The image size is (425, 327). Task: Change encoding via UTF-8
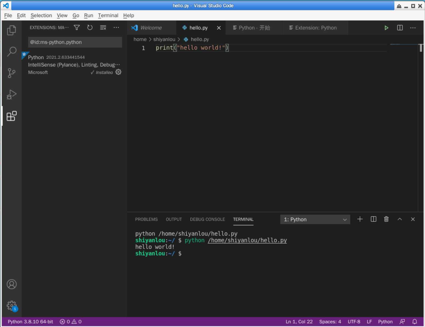coord(354,322)
